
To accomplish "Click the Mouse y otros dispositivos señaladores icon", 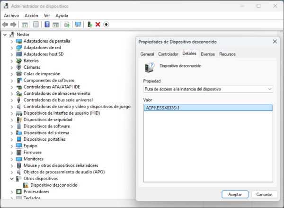I will click(19, 165).
